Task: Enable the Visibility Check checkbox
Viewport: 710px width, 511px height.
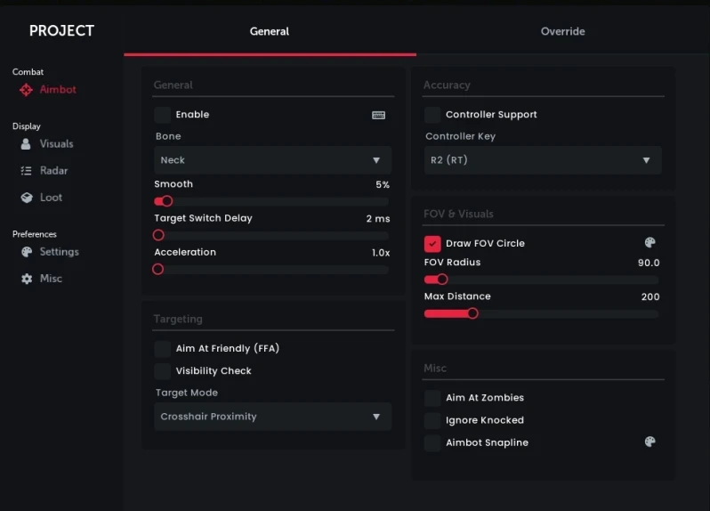Action: pyautogui.click(x=162, y=371)
